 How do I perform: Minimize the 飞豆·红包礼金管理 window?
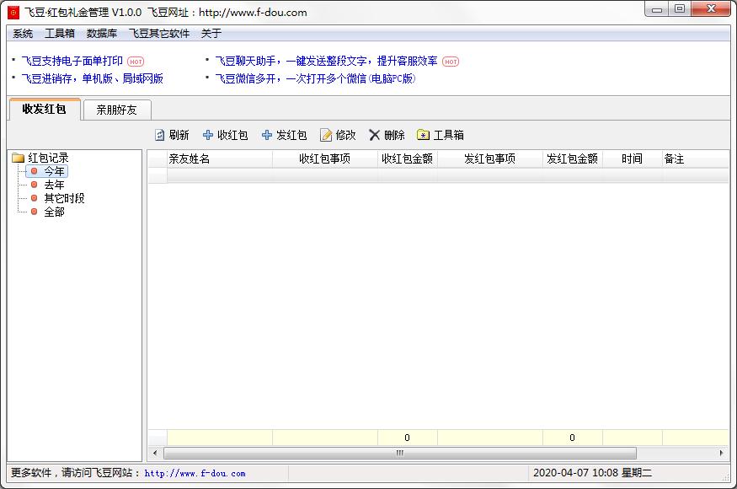[657, 9]
